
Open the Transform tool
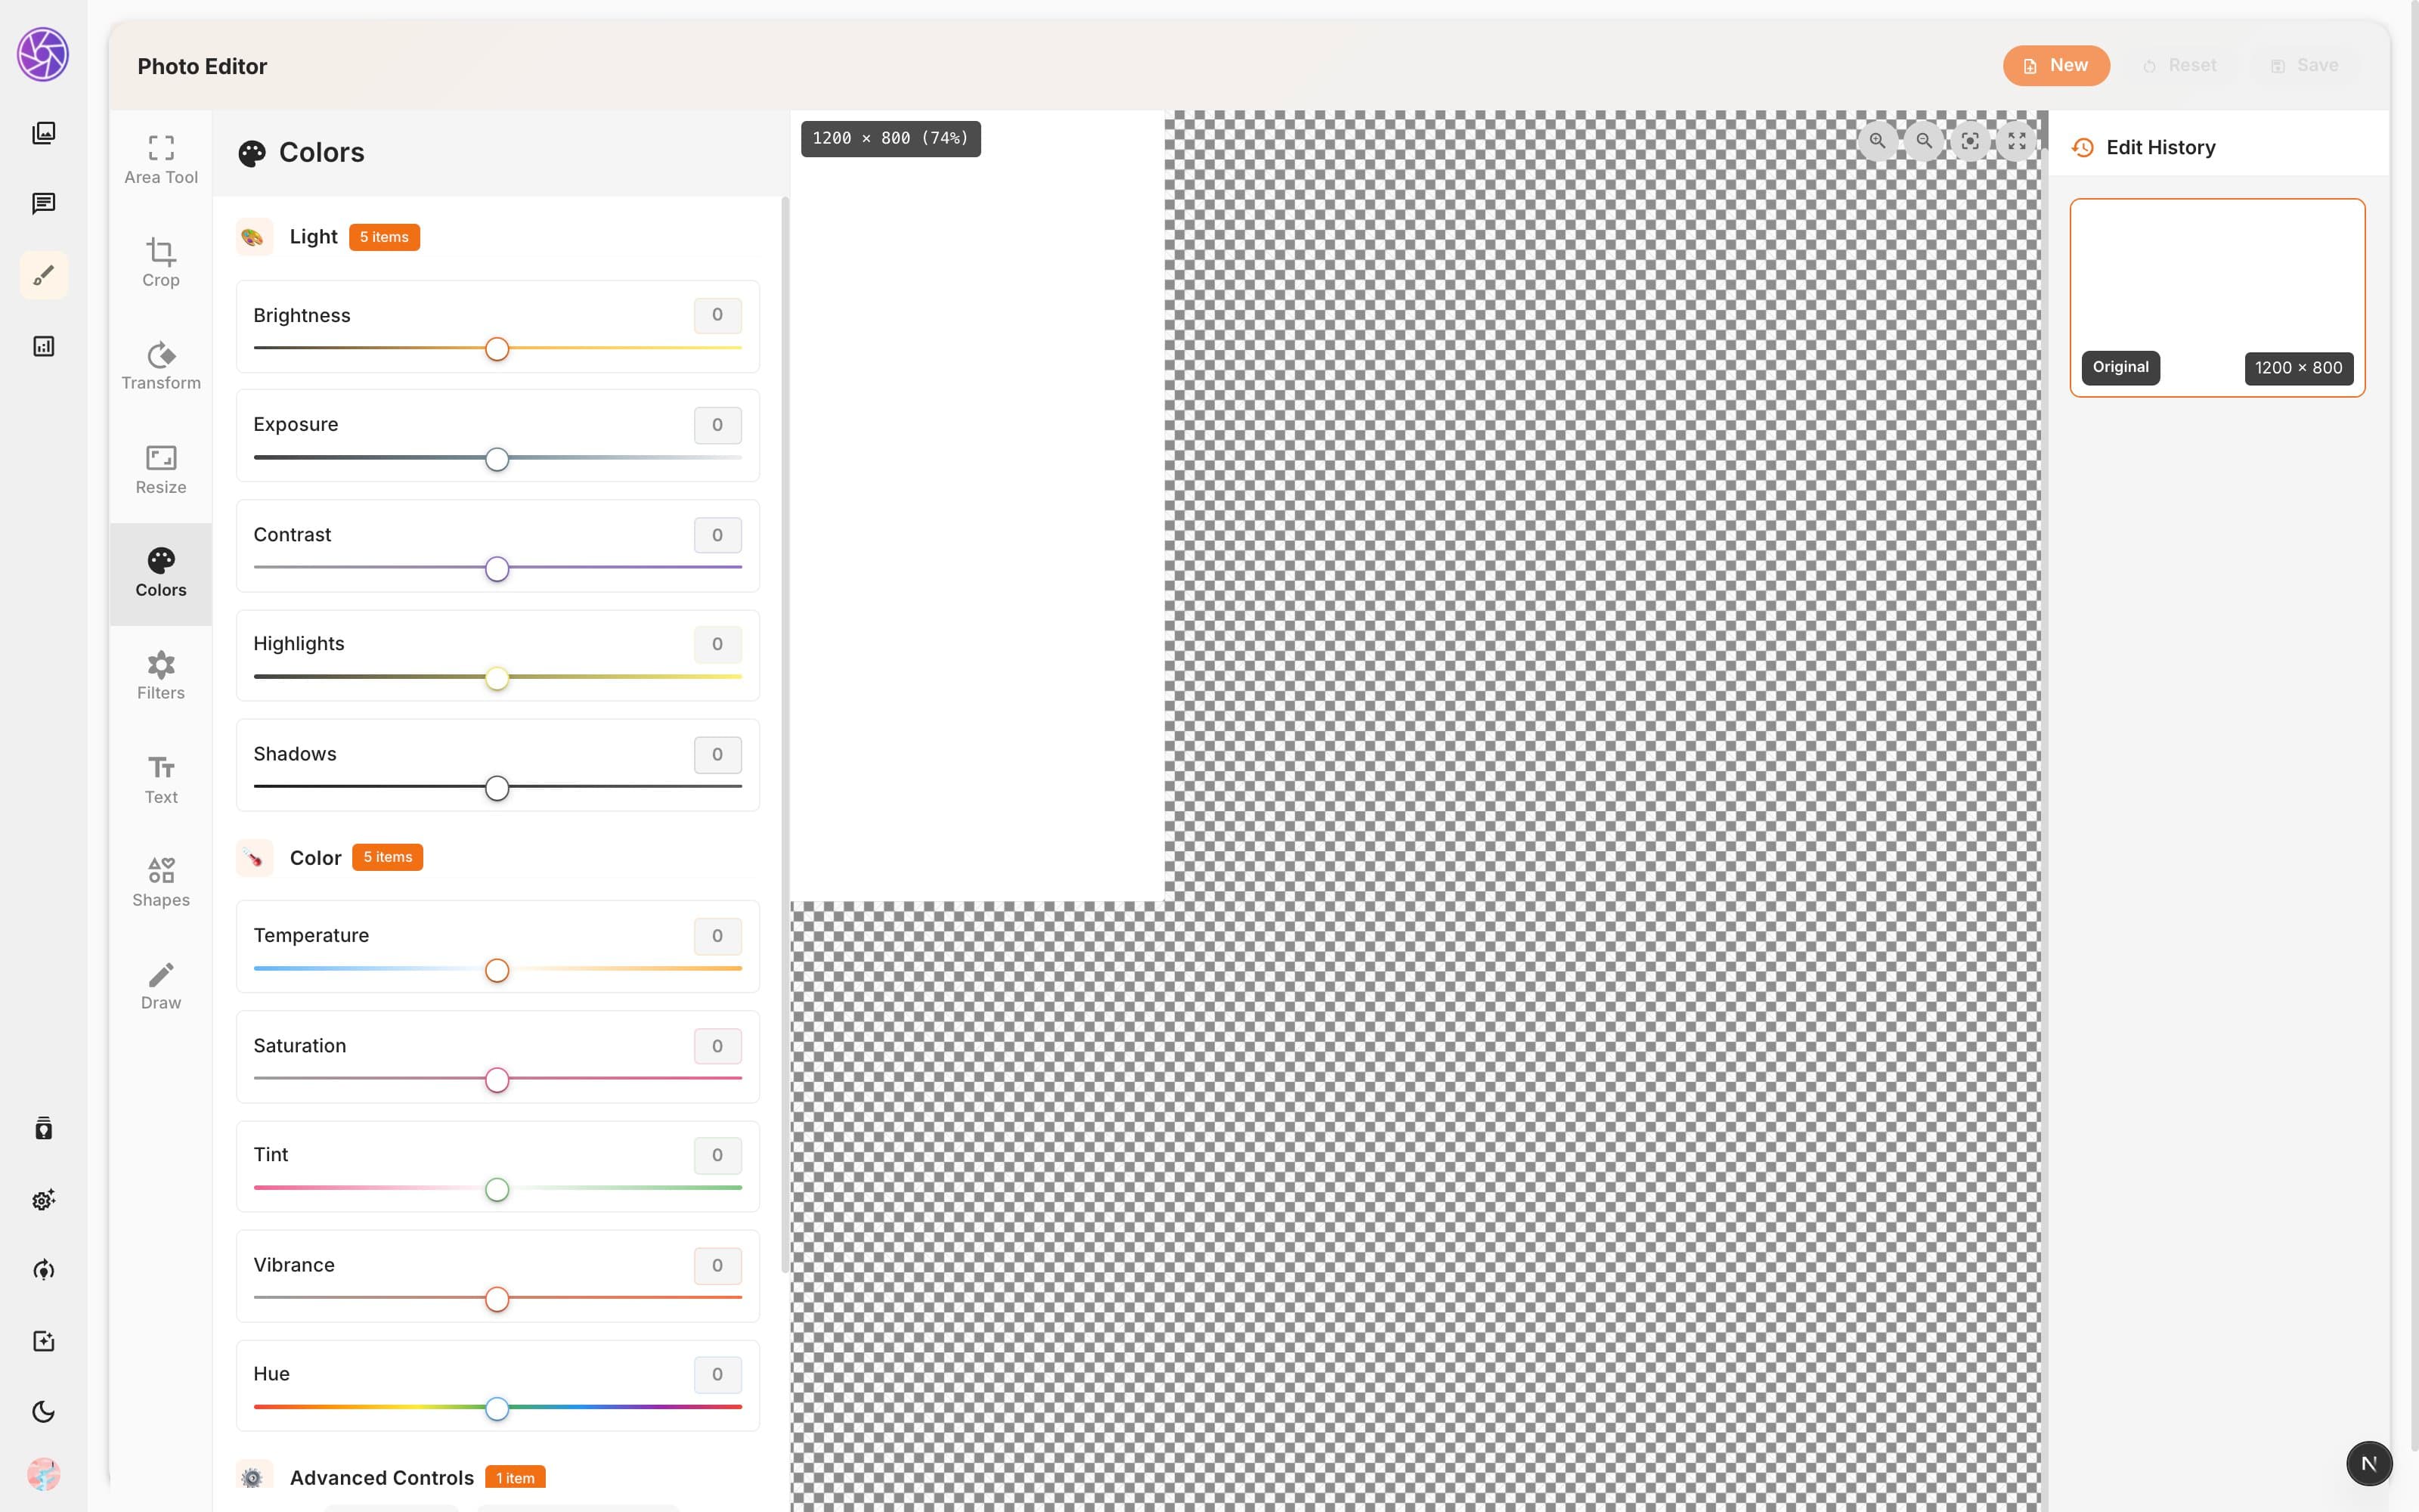pyautogui.click(x=160, y=366)
